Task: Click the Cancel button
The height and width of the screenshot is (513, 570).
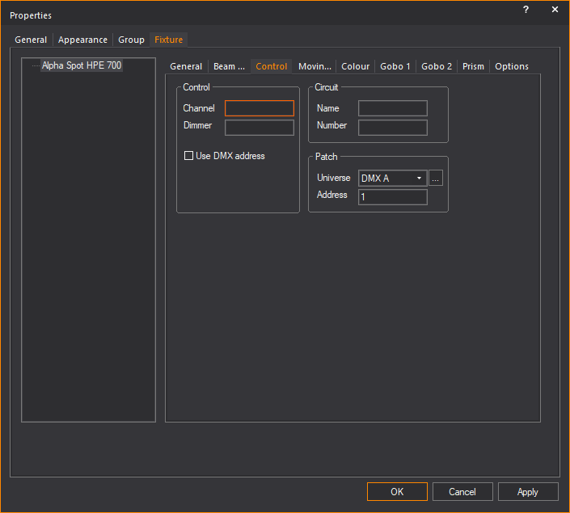Action: [462, 492]
